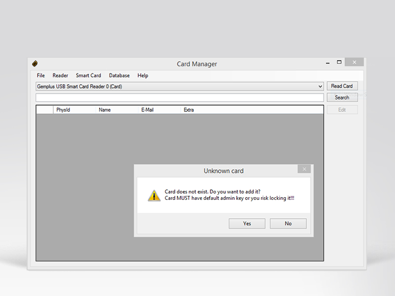Open the Help menu
This screenshot has height=296, width=395.
point(143,75)
